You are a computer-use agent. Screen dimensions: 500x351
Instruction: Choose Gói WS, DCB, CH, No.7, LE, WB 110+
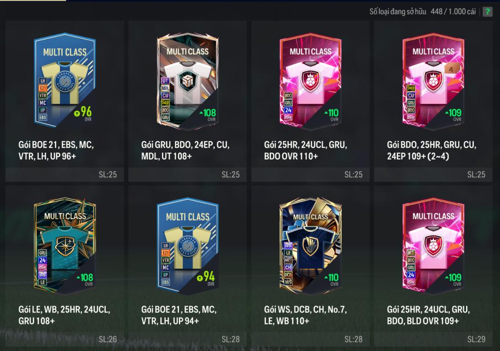click(306, 315)
